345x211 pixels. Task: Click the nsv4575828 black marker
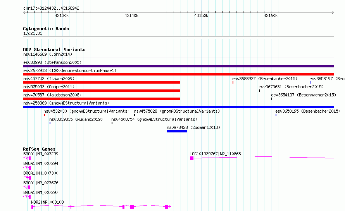[135, 115]
